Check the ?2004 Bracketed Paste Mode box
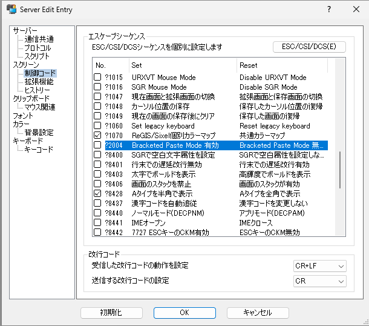Image resolution: width=369 pixels, height=326 pixels. pos(97,145)
